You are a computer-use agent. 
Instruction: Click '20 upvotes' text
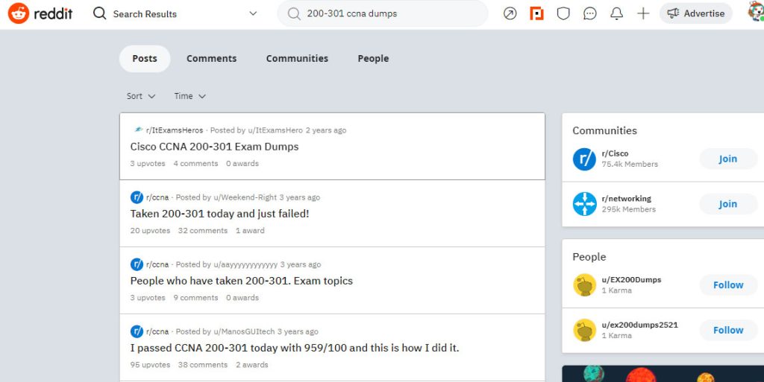150,231
